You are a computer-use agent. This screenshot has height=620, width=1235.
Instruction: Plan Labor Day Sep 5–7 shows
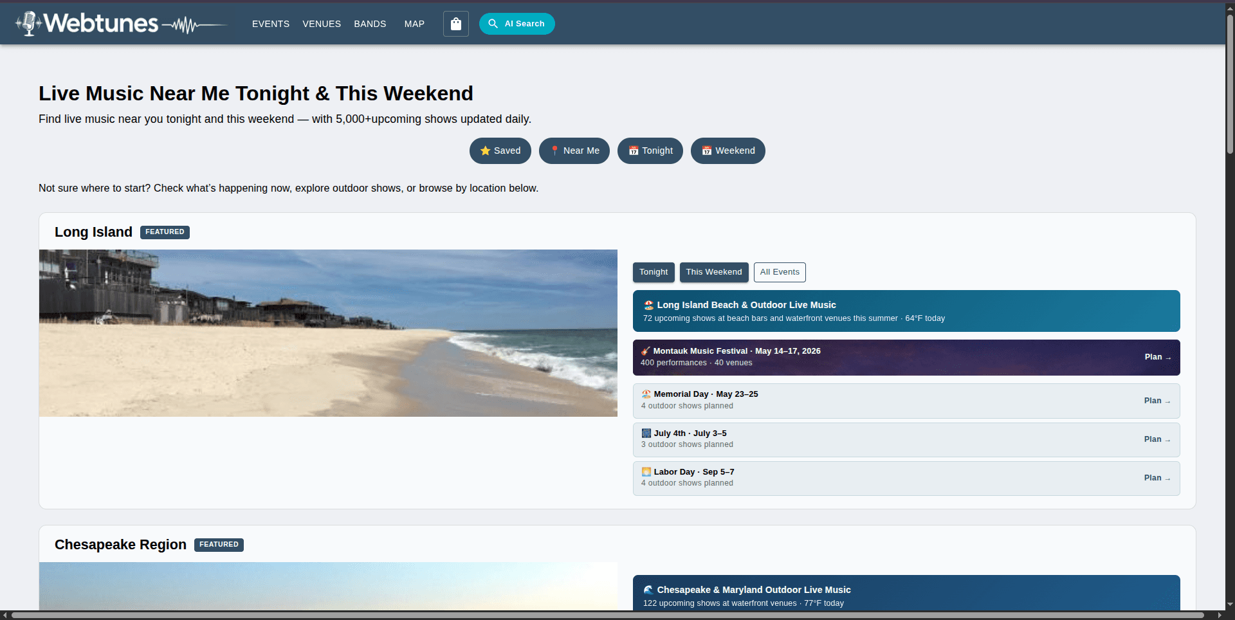[1157, 478]
